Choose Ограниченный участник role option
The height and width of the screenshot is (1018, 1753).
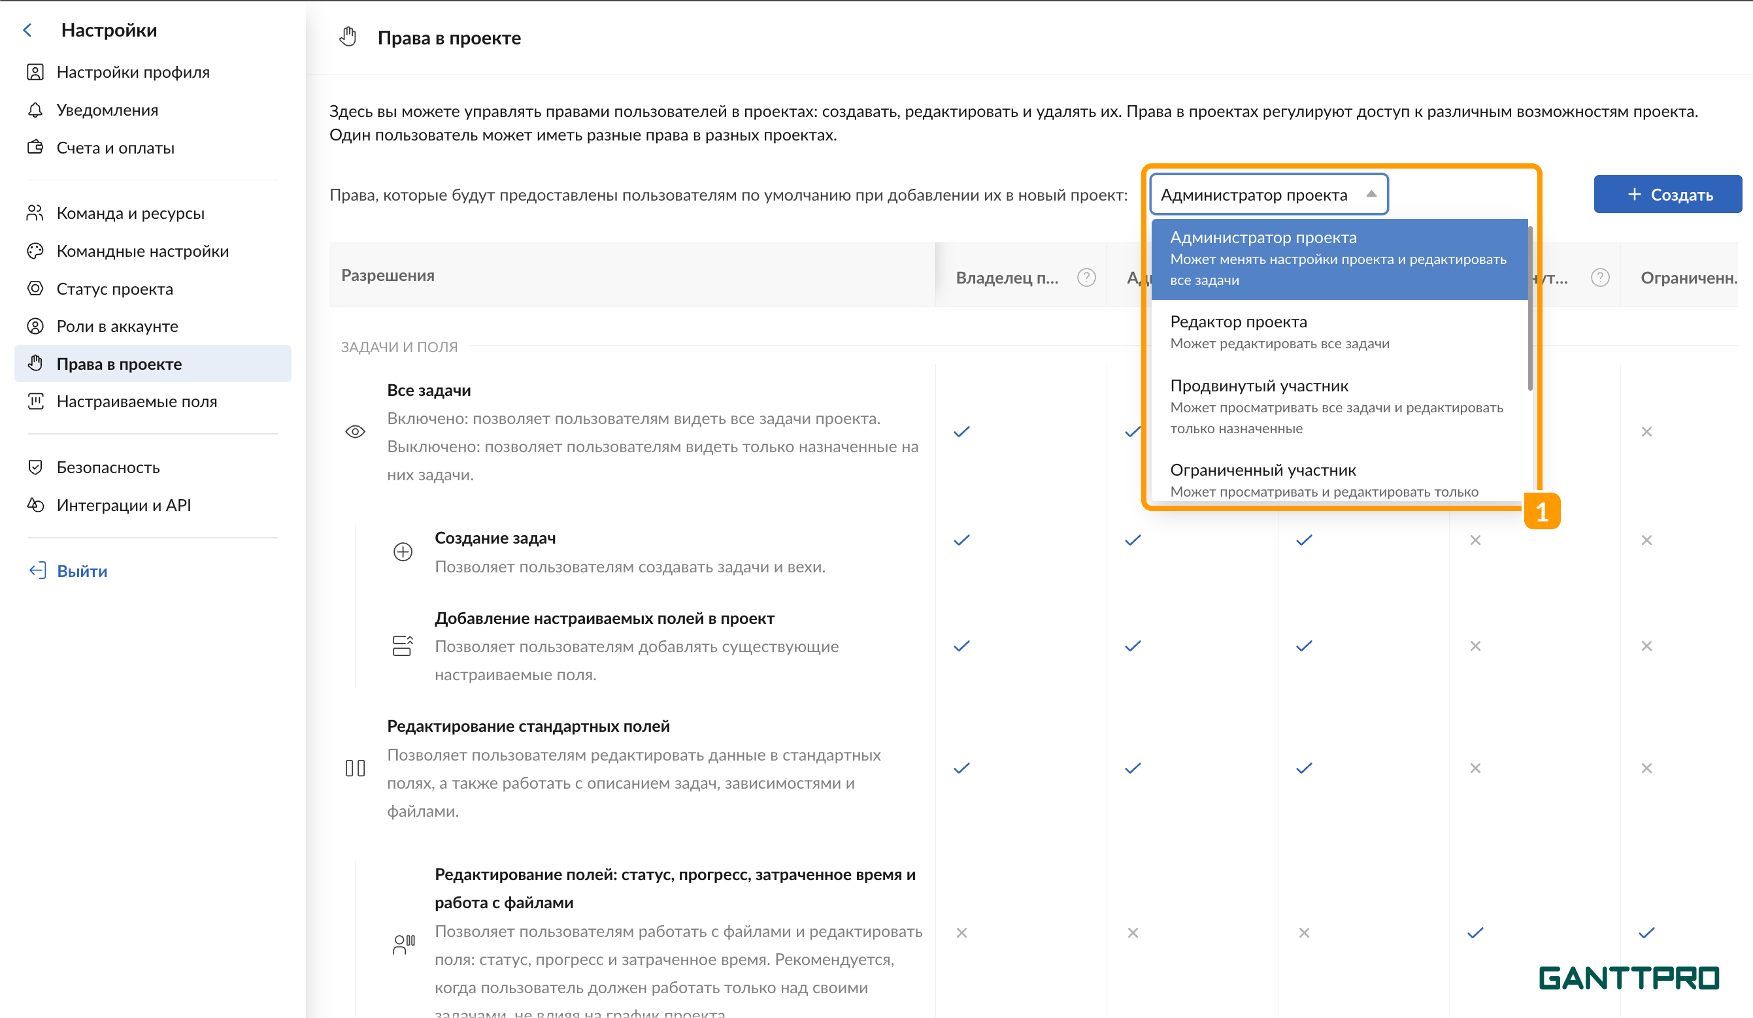pos(1263,469)
